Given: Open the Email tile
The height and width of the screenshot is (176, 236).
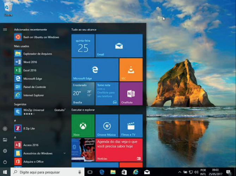Looking at the screenshot, I should (119, 45).
